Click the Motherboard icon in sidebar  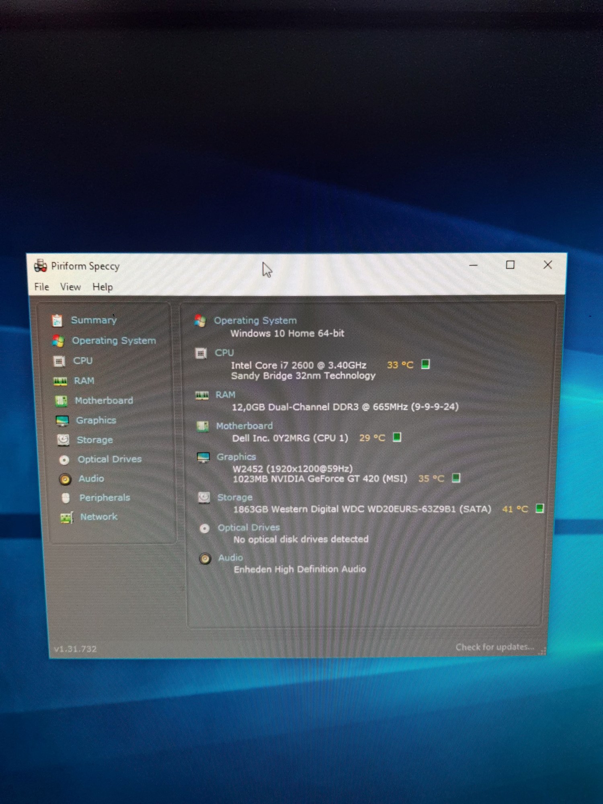[61, 400]
